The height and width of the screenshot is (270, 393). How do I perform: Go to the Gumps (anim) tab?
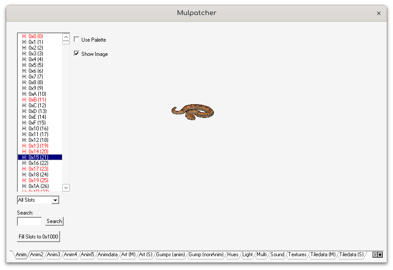tap(170, 255)
